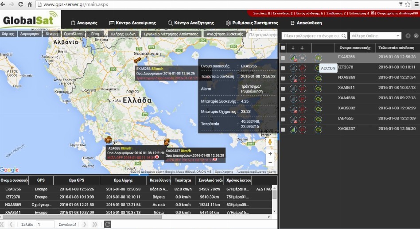Switch map to OpenStreet layer

(x=73, y=34)
